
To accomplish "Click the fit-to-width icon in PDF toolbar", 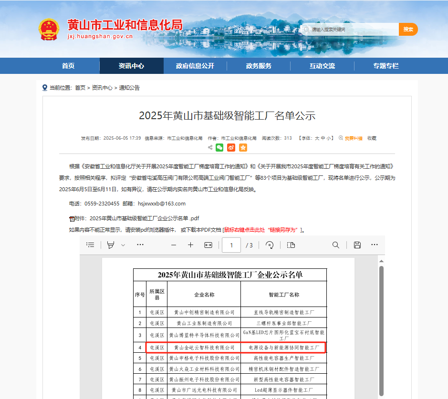I will click(208, 245).
